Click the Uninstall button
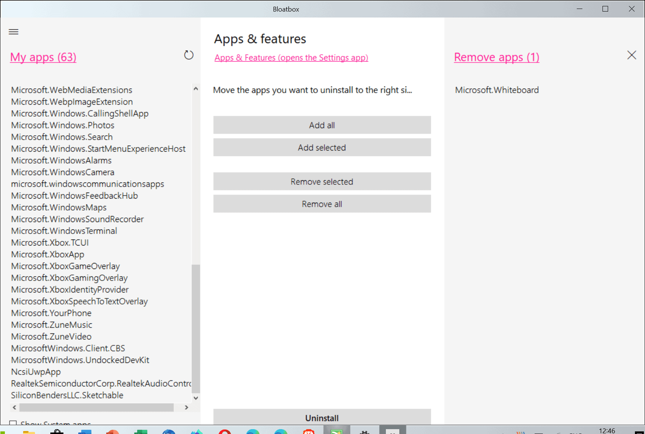The image size is (645, 434). click(322, 418)
